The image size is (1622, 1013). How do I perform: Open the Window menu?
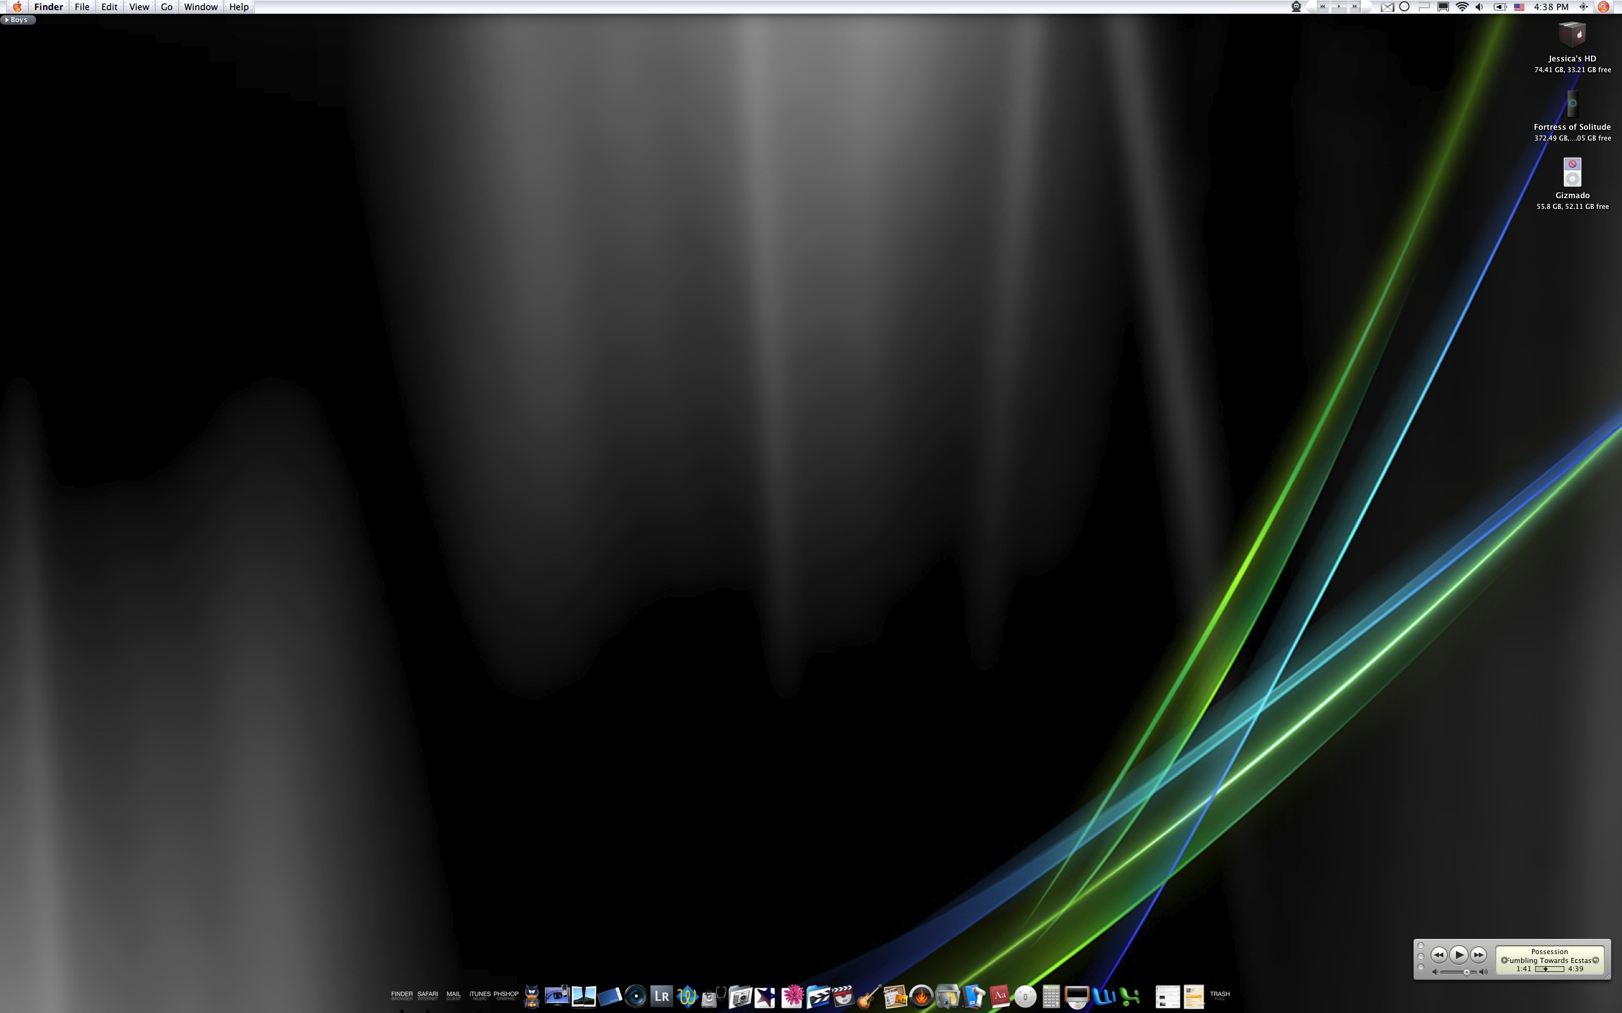[x=200, y=7]
